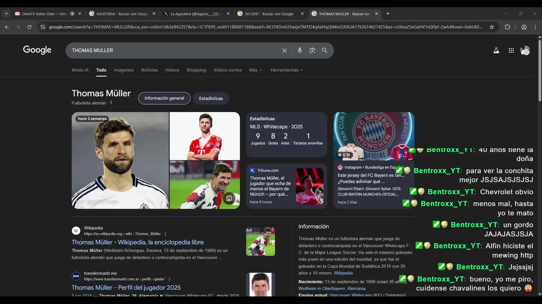Click the Chrome back arrow button

tap(7, 27)
